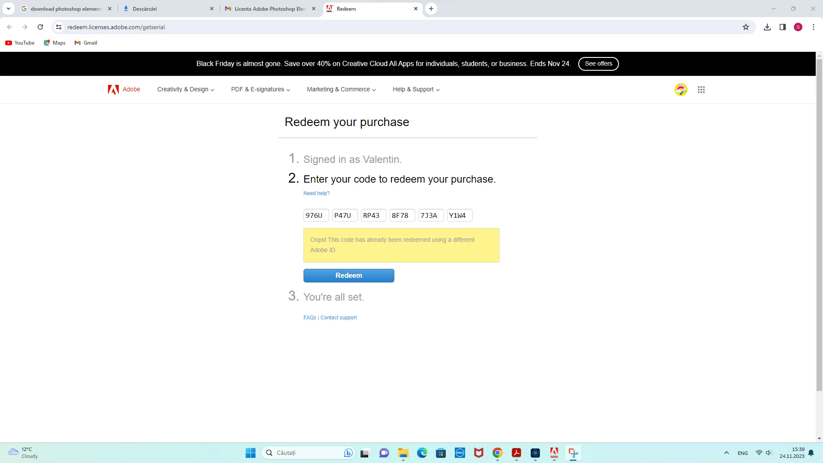Click the page vertical scrollbar
The width and height of the screenshot is (823, 463).
(x=819, y=225)
